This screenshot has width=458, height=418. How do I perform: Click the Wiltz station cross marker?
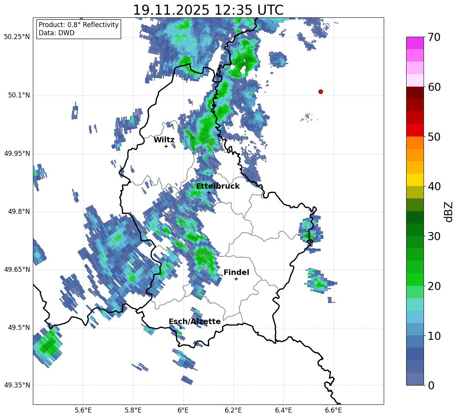tap(166, 146)
